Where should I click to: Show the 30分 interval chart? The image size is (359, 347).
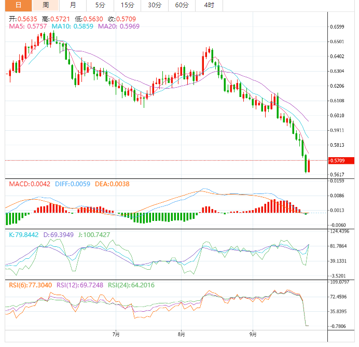(x=154, y=5)
